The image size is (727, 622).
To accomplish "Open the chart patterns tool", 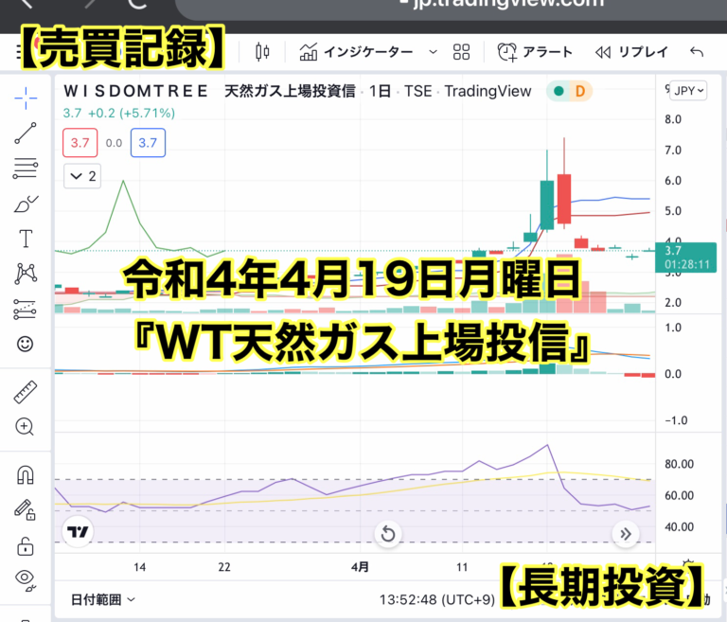I will (26, 274).
